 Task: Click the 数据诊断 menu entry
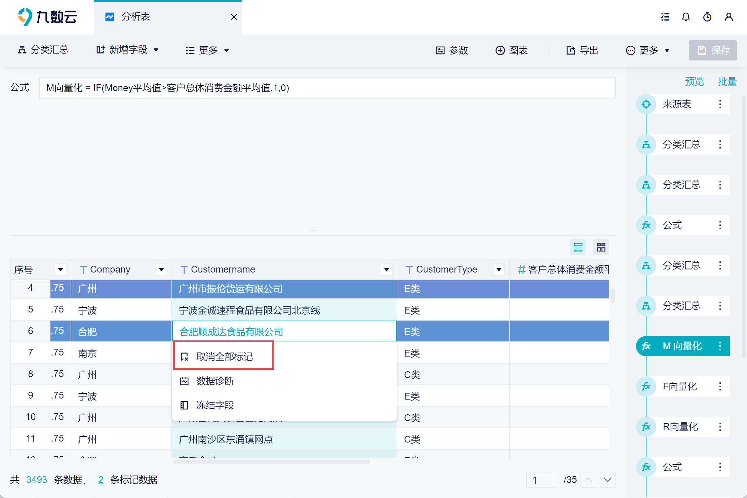click(x=215, y=381)
